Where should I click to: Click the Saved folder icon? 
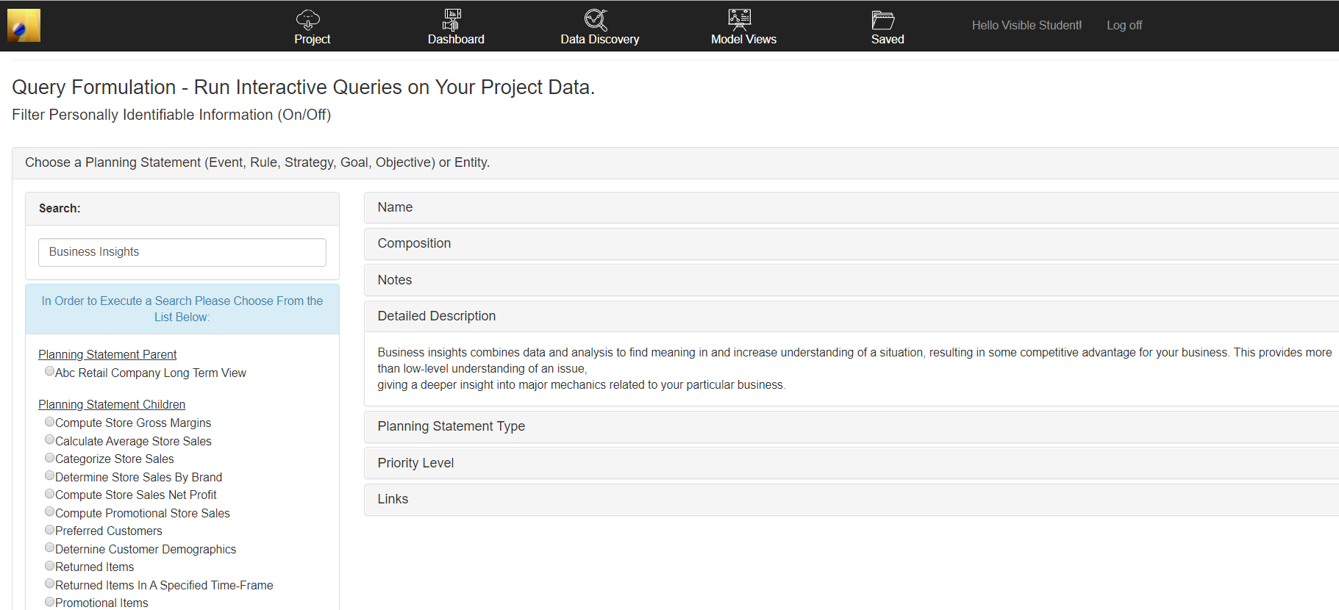pyautogui.click(x=883, y=20)
